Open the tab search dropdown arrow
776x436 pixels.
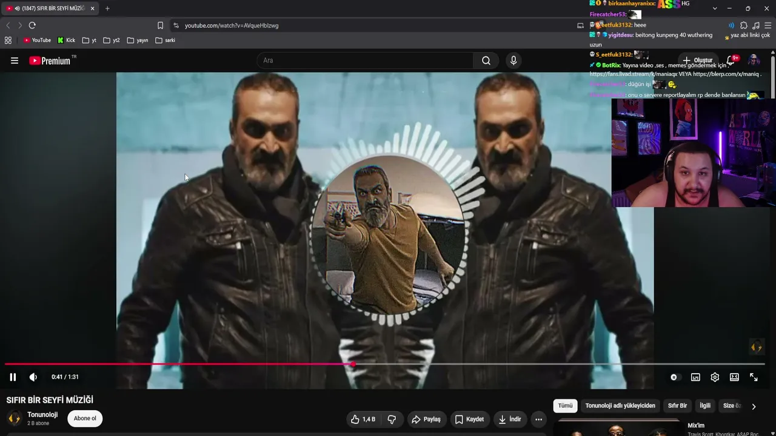715,8
